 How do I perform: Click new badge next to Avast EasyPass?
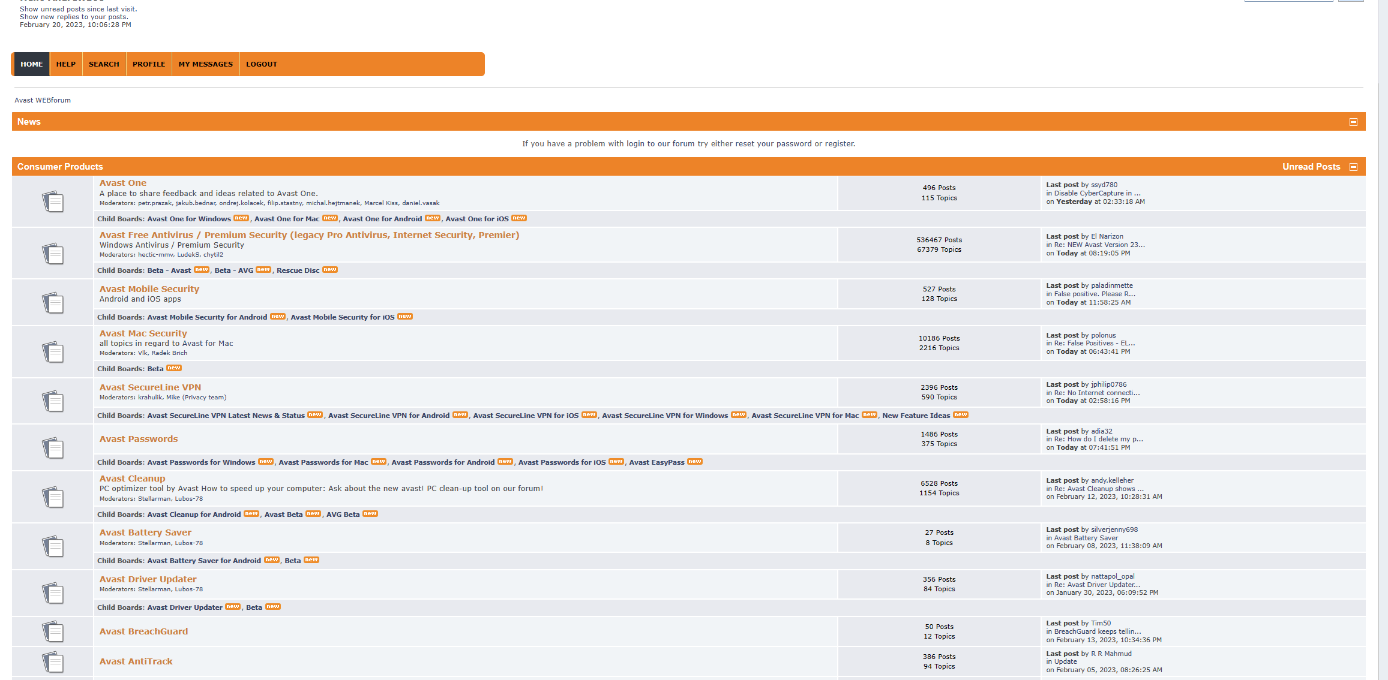(695, 462)
